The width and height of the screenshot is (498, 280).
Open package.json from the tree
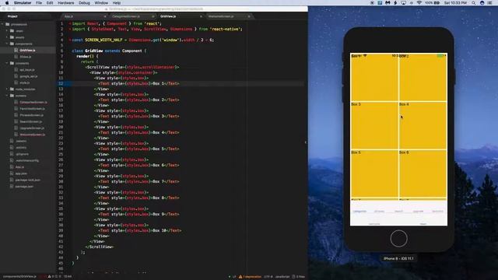(x=24, y=187)
